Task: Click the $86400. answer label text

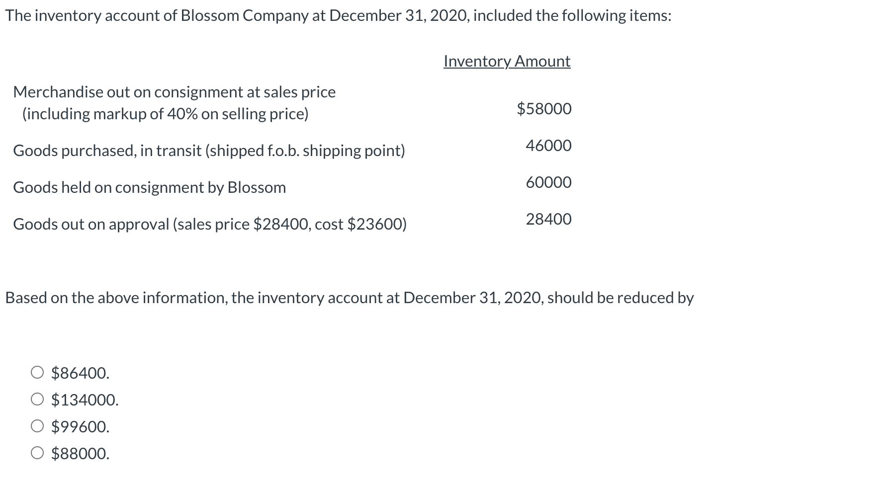Action: pyautogui.click(x=81, y=373)
